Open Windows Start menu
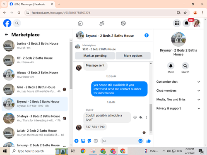 pyautogui.click(x=5, y=151)
